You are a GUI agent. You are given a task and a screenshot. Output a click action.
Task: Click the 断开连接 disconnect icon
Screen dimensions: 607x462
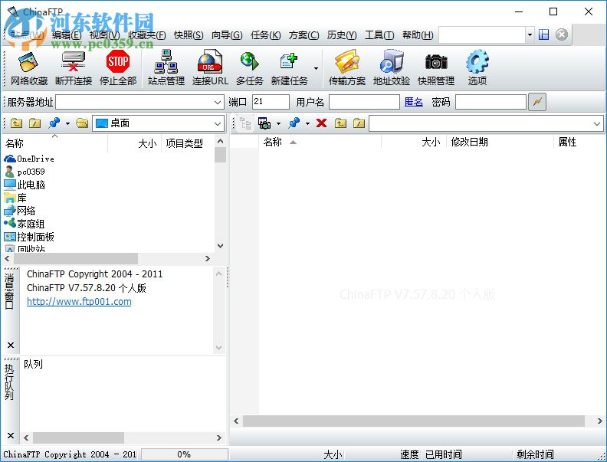(x=73, y=68)
